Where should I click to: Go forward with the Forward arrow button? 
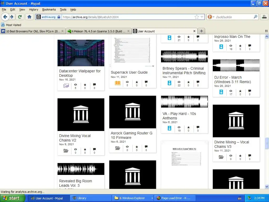pyautogui.click(x=12, y=17)
